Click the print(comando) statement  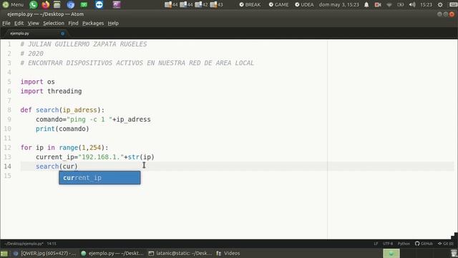[62, 129]
